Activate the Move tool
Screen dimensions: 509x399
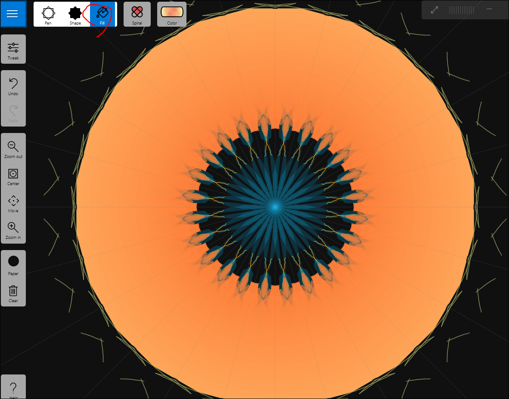tap(13, 204)
